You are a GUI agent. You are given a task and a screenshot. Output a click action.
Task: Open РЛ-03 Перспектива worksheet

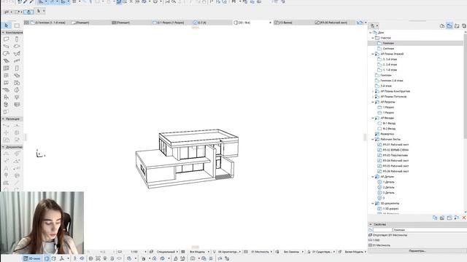[395, 155]
